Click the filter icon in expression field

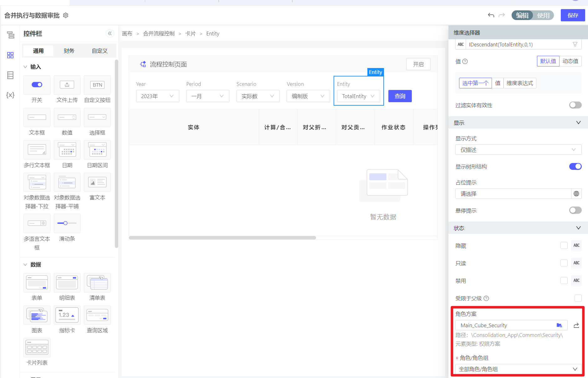[575, 45]
